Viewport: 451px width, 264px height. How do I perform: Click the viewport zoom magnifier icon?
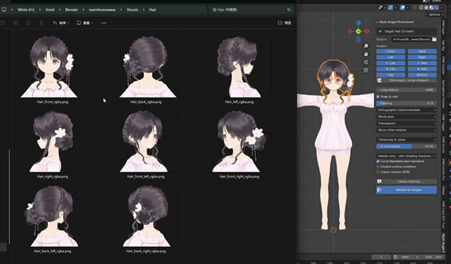tap(366, 46)
